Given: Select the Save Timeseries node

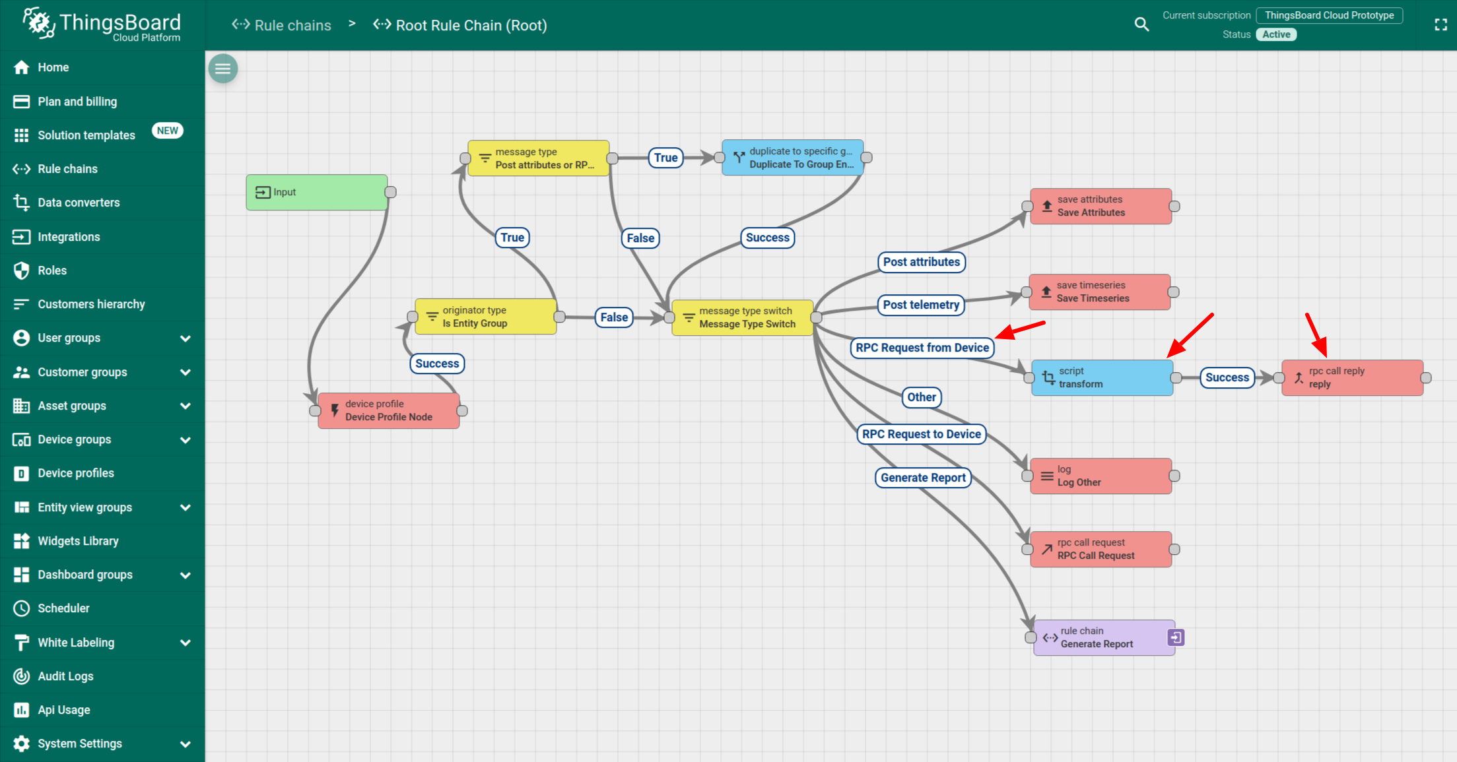Looking at the screenshot, I should (x=1100, y=292).
